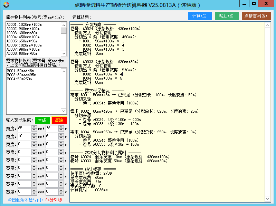
Task: Click the 计算(C) calculate button
Action: click(x=200, y=16)
